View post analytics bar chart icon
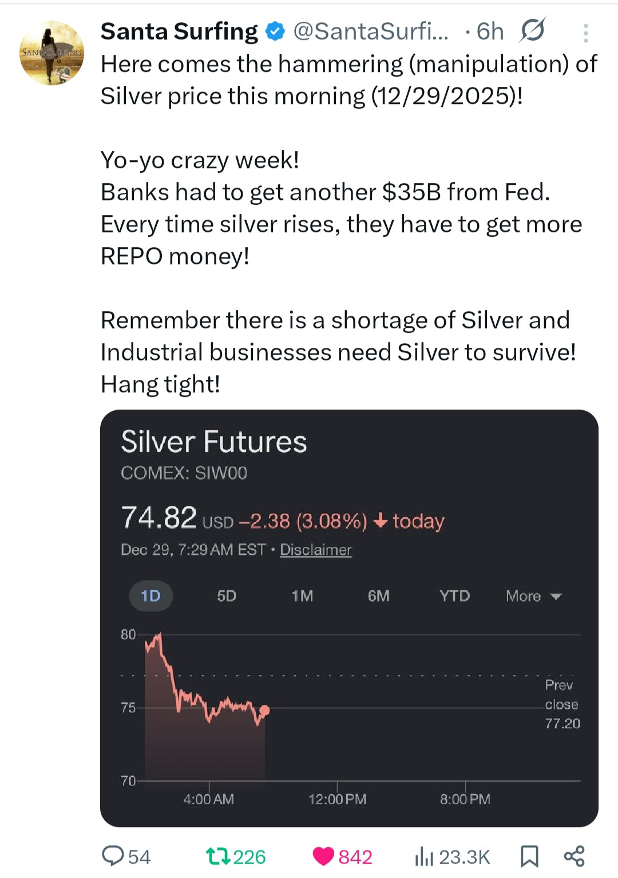Image resolution: width=618 pixels, height=878 pixels. click(x=424, y=856)
